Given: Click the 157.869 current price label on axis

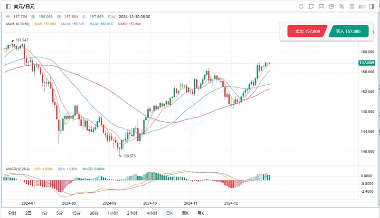Looking at the screenshot, I should pos(367,63).
